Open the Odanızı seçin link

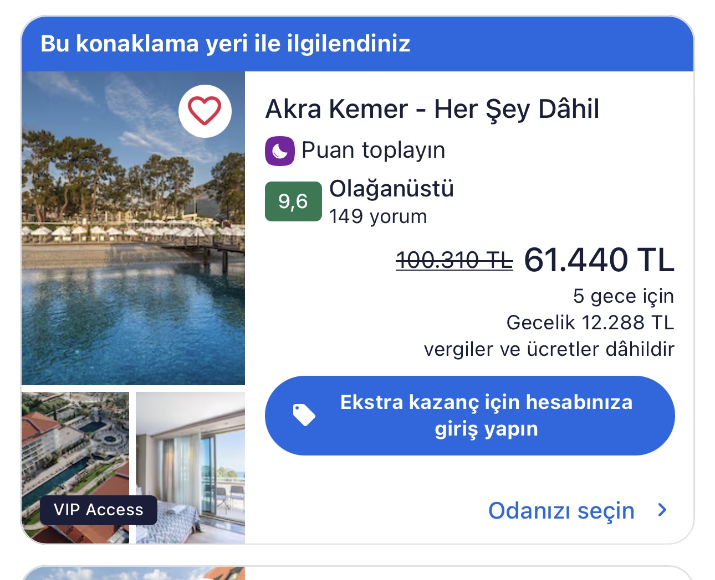[x=561, y=510]
